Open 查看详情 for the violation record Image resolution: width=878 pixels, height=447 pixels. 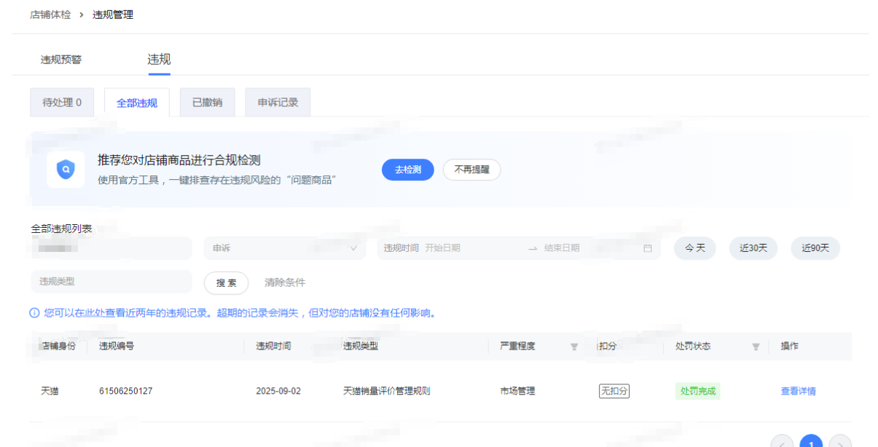[798, 391]
